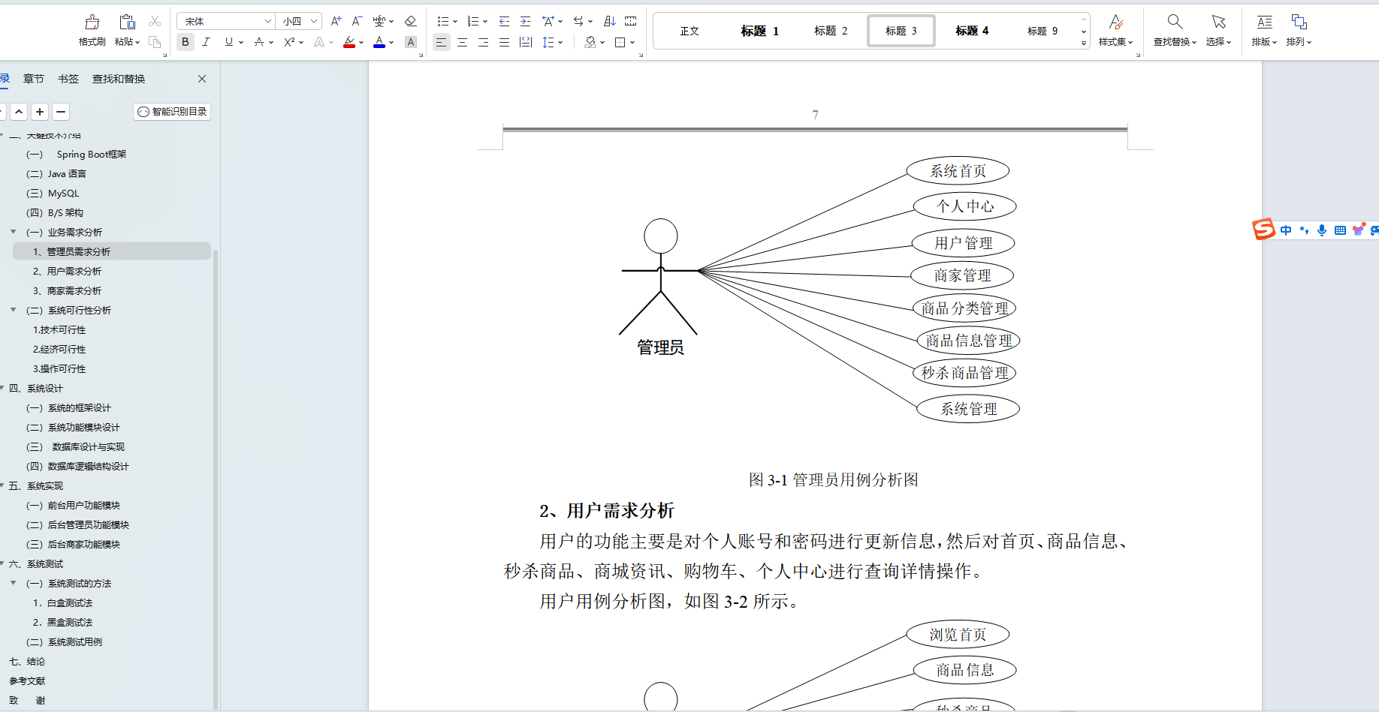Increase font size with A+ icon
This screenshot has height=712, width=1379.
[x=336, y=21]
